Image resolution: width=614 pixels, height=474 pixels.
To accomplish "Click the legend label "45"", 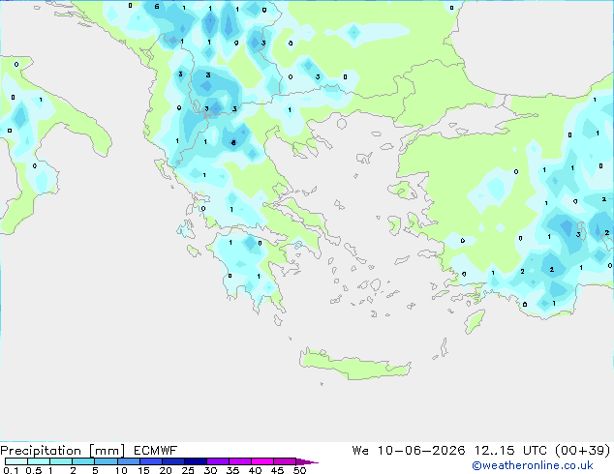I will (277, 470).
